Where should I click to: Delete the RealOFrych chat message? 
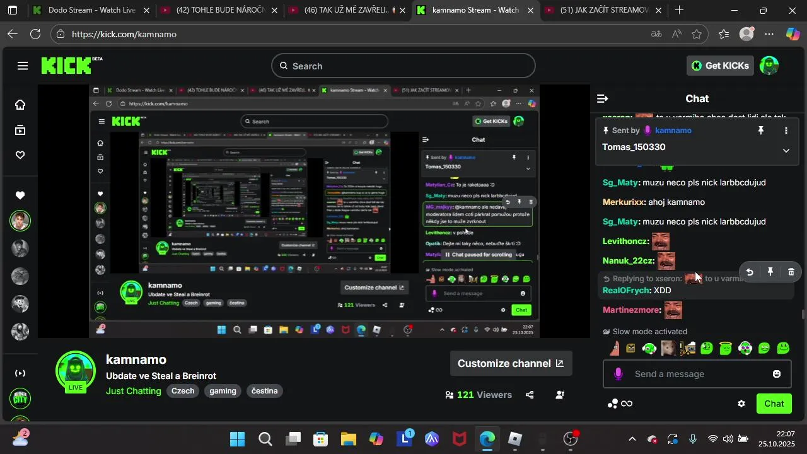791,272
